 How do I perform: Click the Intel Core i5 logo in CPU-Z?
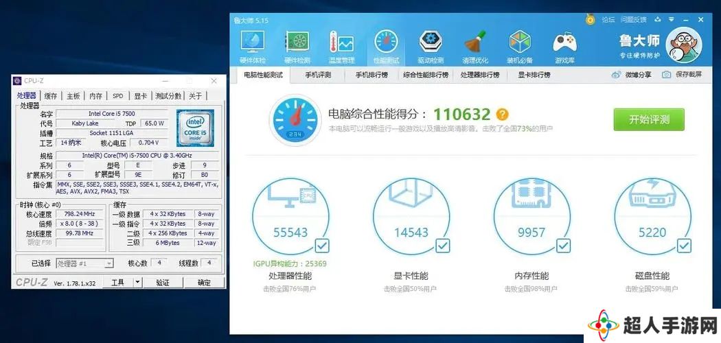pos(195,128)
